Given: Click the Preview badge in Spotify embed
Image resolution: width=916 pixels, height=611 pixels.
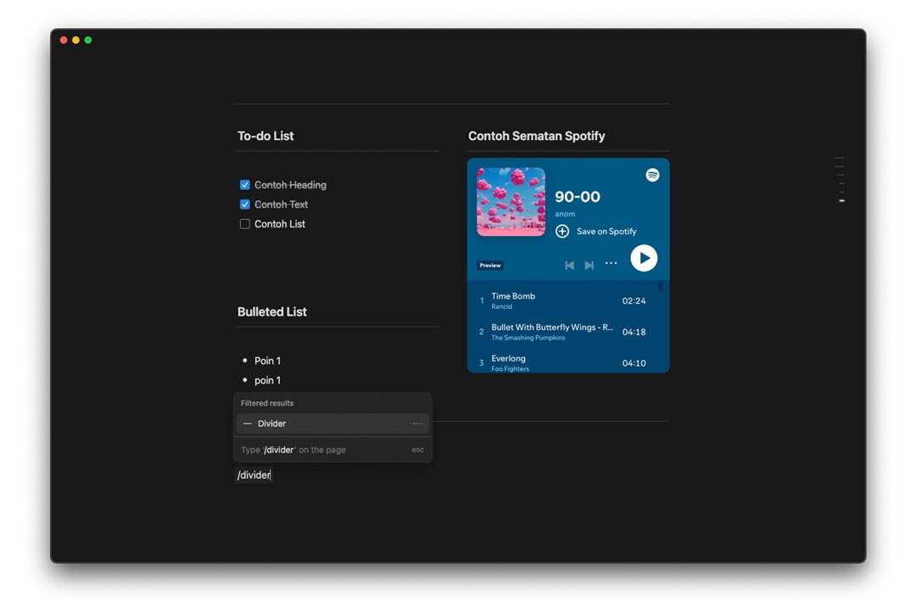Looking at the screenshot, I should [490, 266].
